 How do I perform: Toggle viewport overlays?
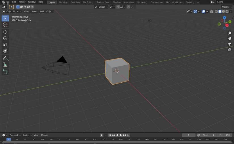(x=203, y=12)
